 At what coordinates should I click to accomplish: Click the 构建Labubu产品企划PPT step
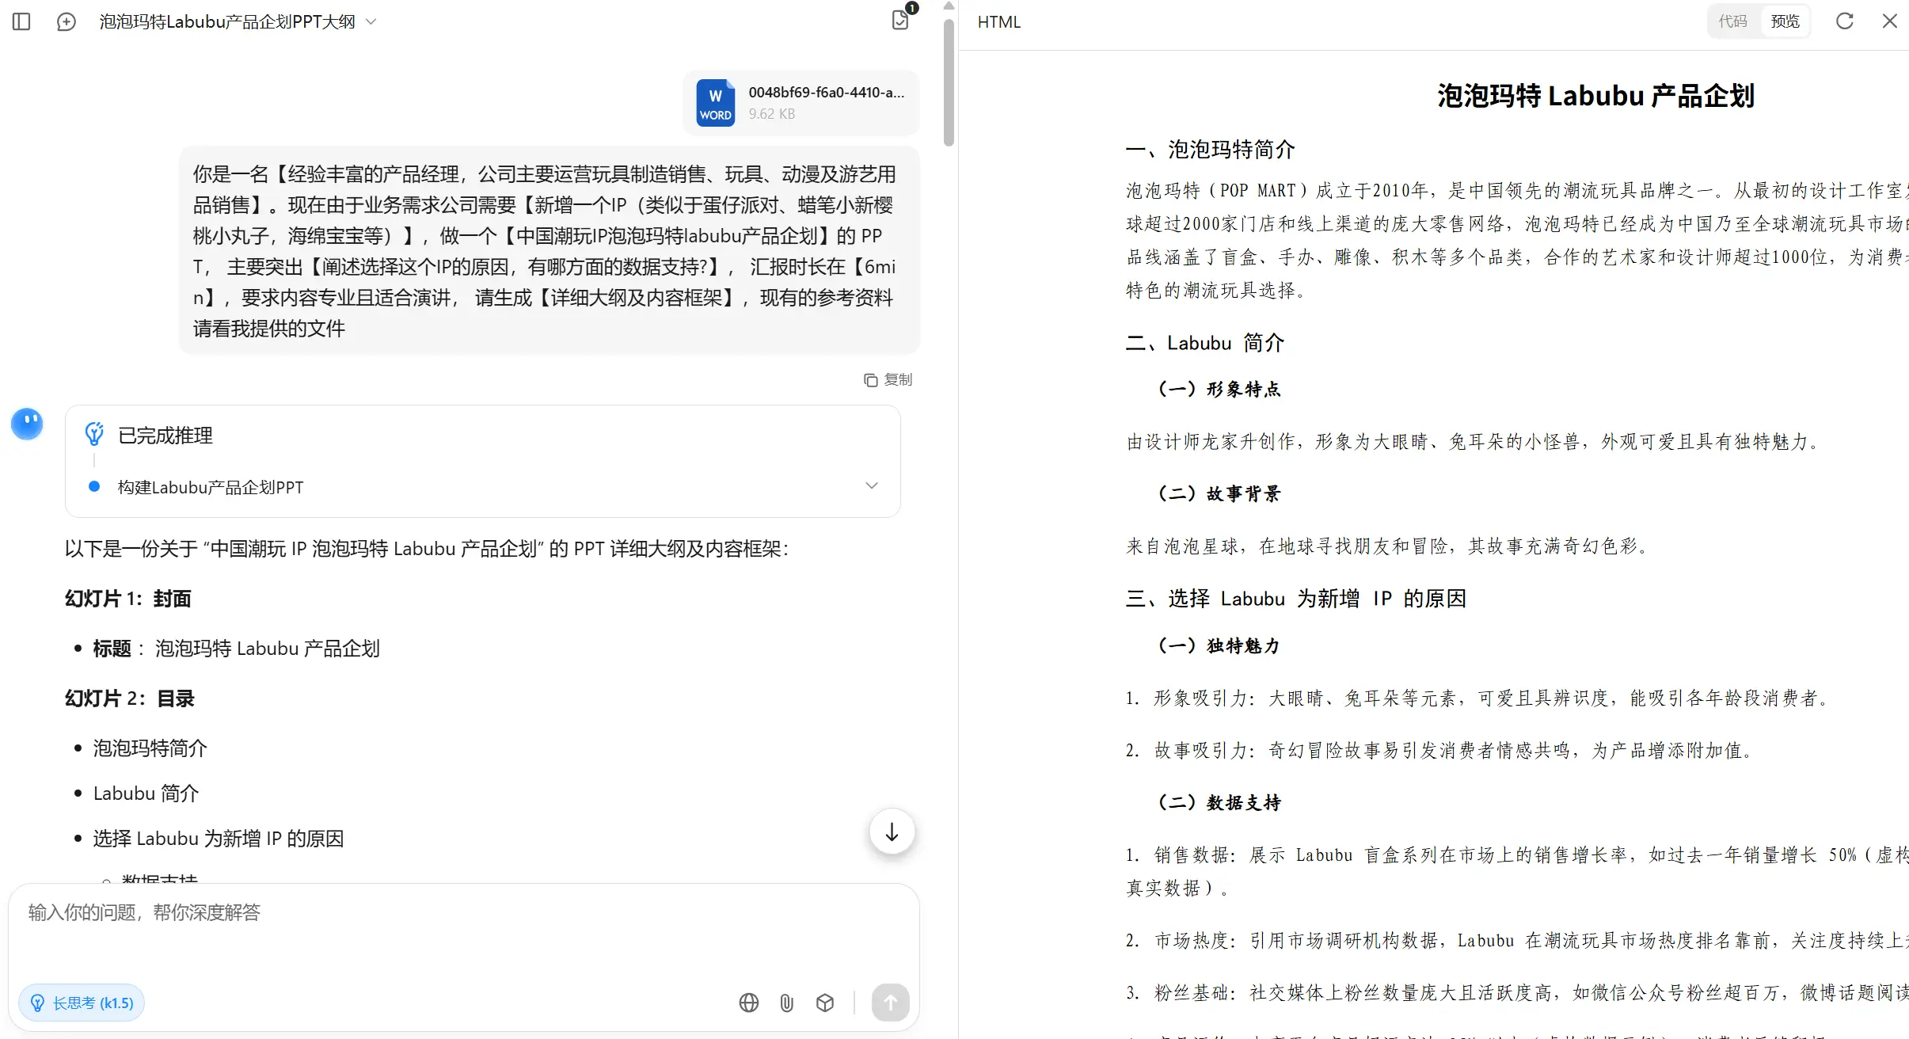click(211, 487)
